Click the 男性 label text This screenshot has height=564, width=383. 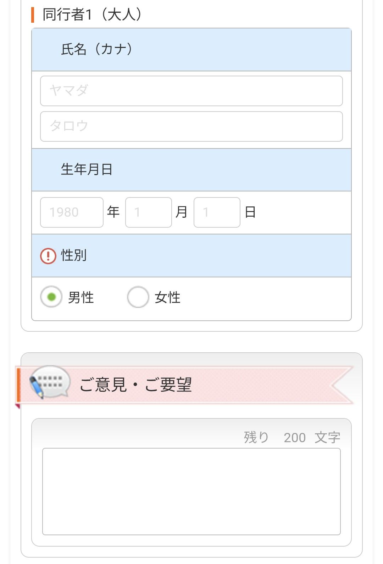coord(81,298)
